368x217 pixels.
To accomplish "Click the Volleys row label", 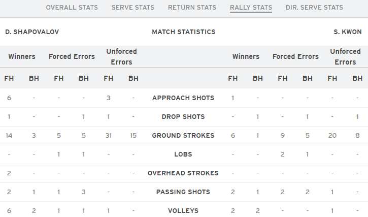I will click(x=183, y=211).
